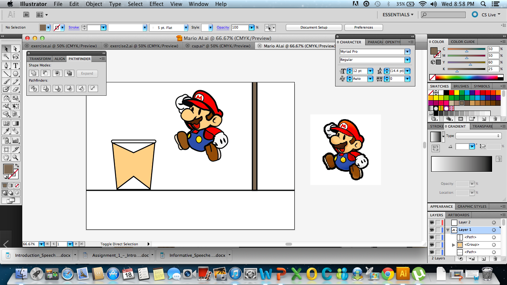Expand the Group sublayer triangle
507x285 pixels.
tap(453, 245)
